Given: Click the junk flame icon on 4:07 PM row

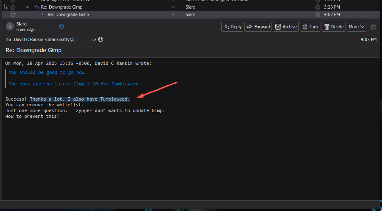Looking at the screenshot, I should click(318, 14).
